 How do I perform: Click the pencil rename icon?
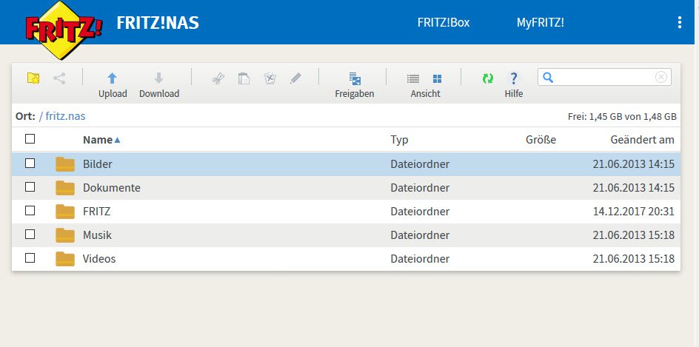point(295,79)
